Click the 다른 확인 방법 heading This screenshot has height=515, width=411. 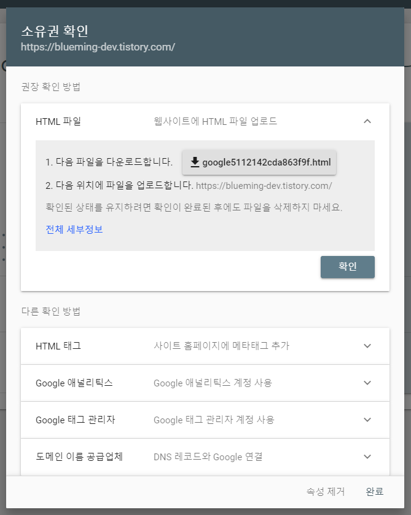click(51, 311)
